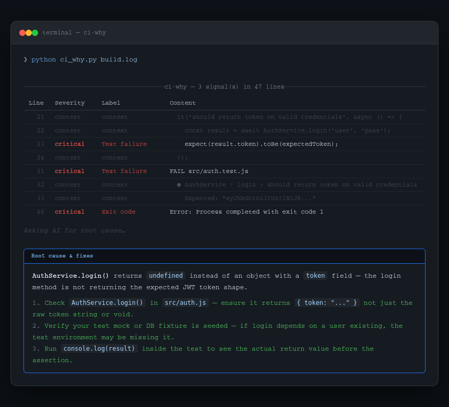Click 'raw token string or void.' text in fix 1
The width and height of the screenshot is (449, 407).
[x=83, y=314]
